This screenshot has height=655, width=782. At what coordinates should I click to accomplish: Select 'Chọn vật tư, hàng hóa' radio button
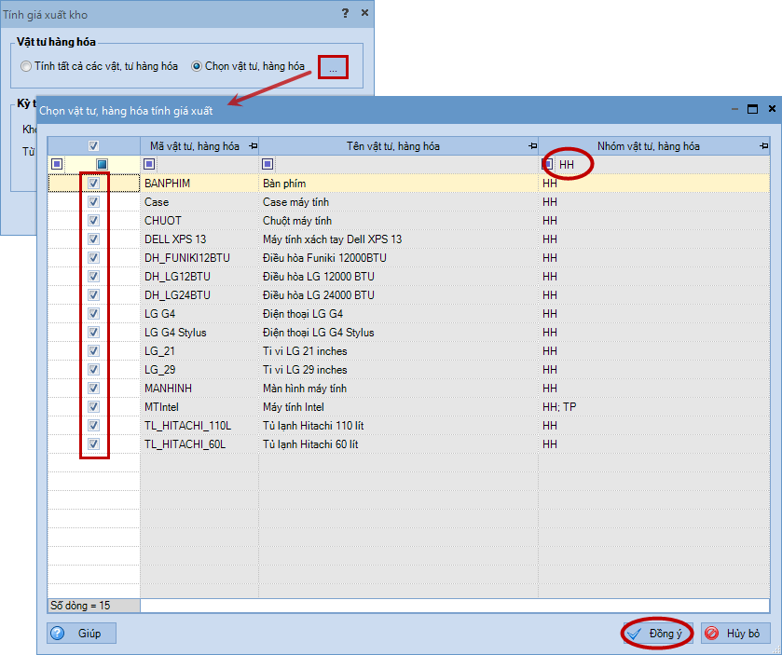(x=197, y=66)
